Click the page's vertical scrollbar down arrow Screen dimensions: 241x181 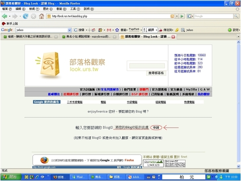pos(238,166)
